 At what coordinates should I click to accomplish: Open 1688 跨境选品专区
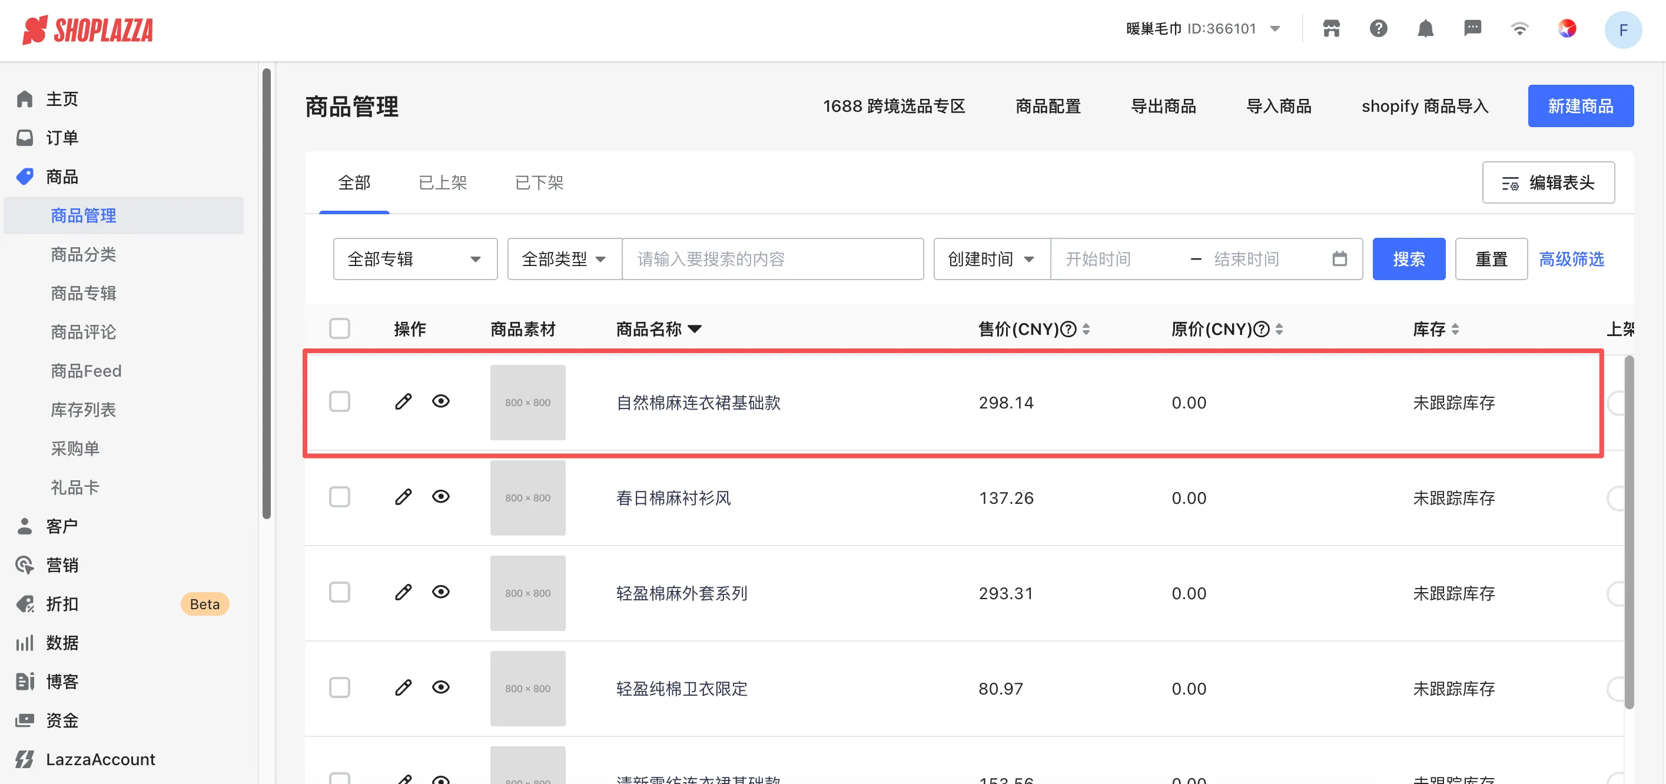coord(894,106)
